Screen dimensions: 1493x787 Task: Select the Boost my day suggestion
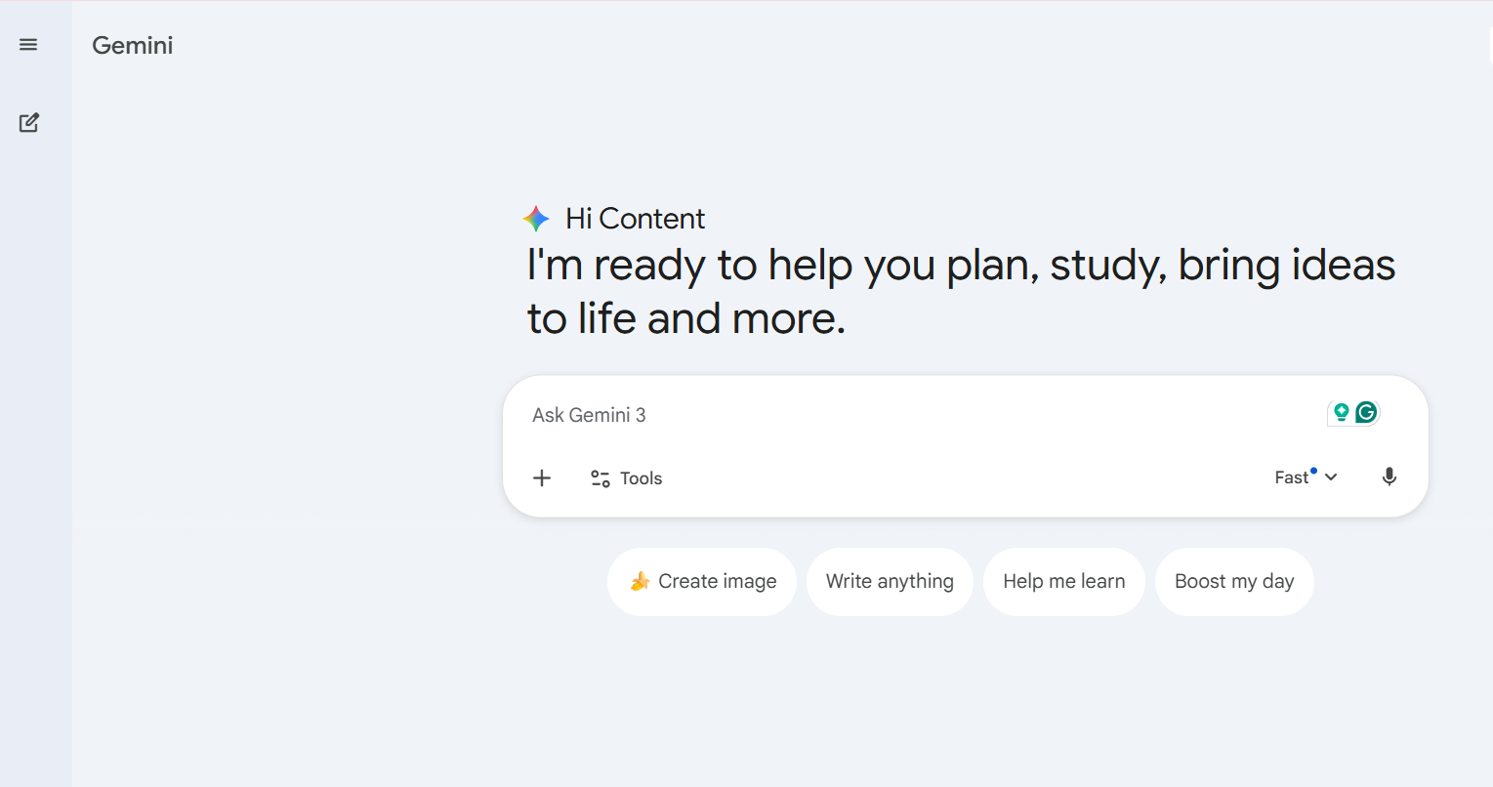[1234, 582]
